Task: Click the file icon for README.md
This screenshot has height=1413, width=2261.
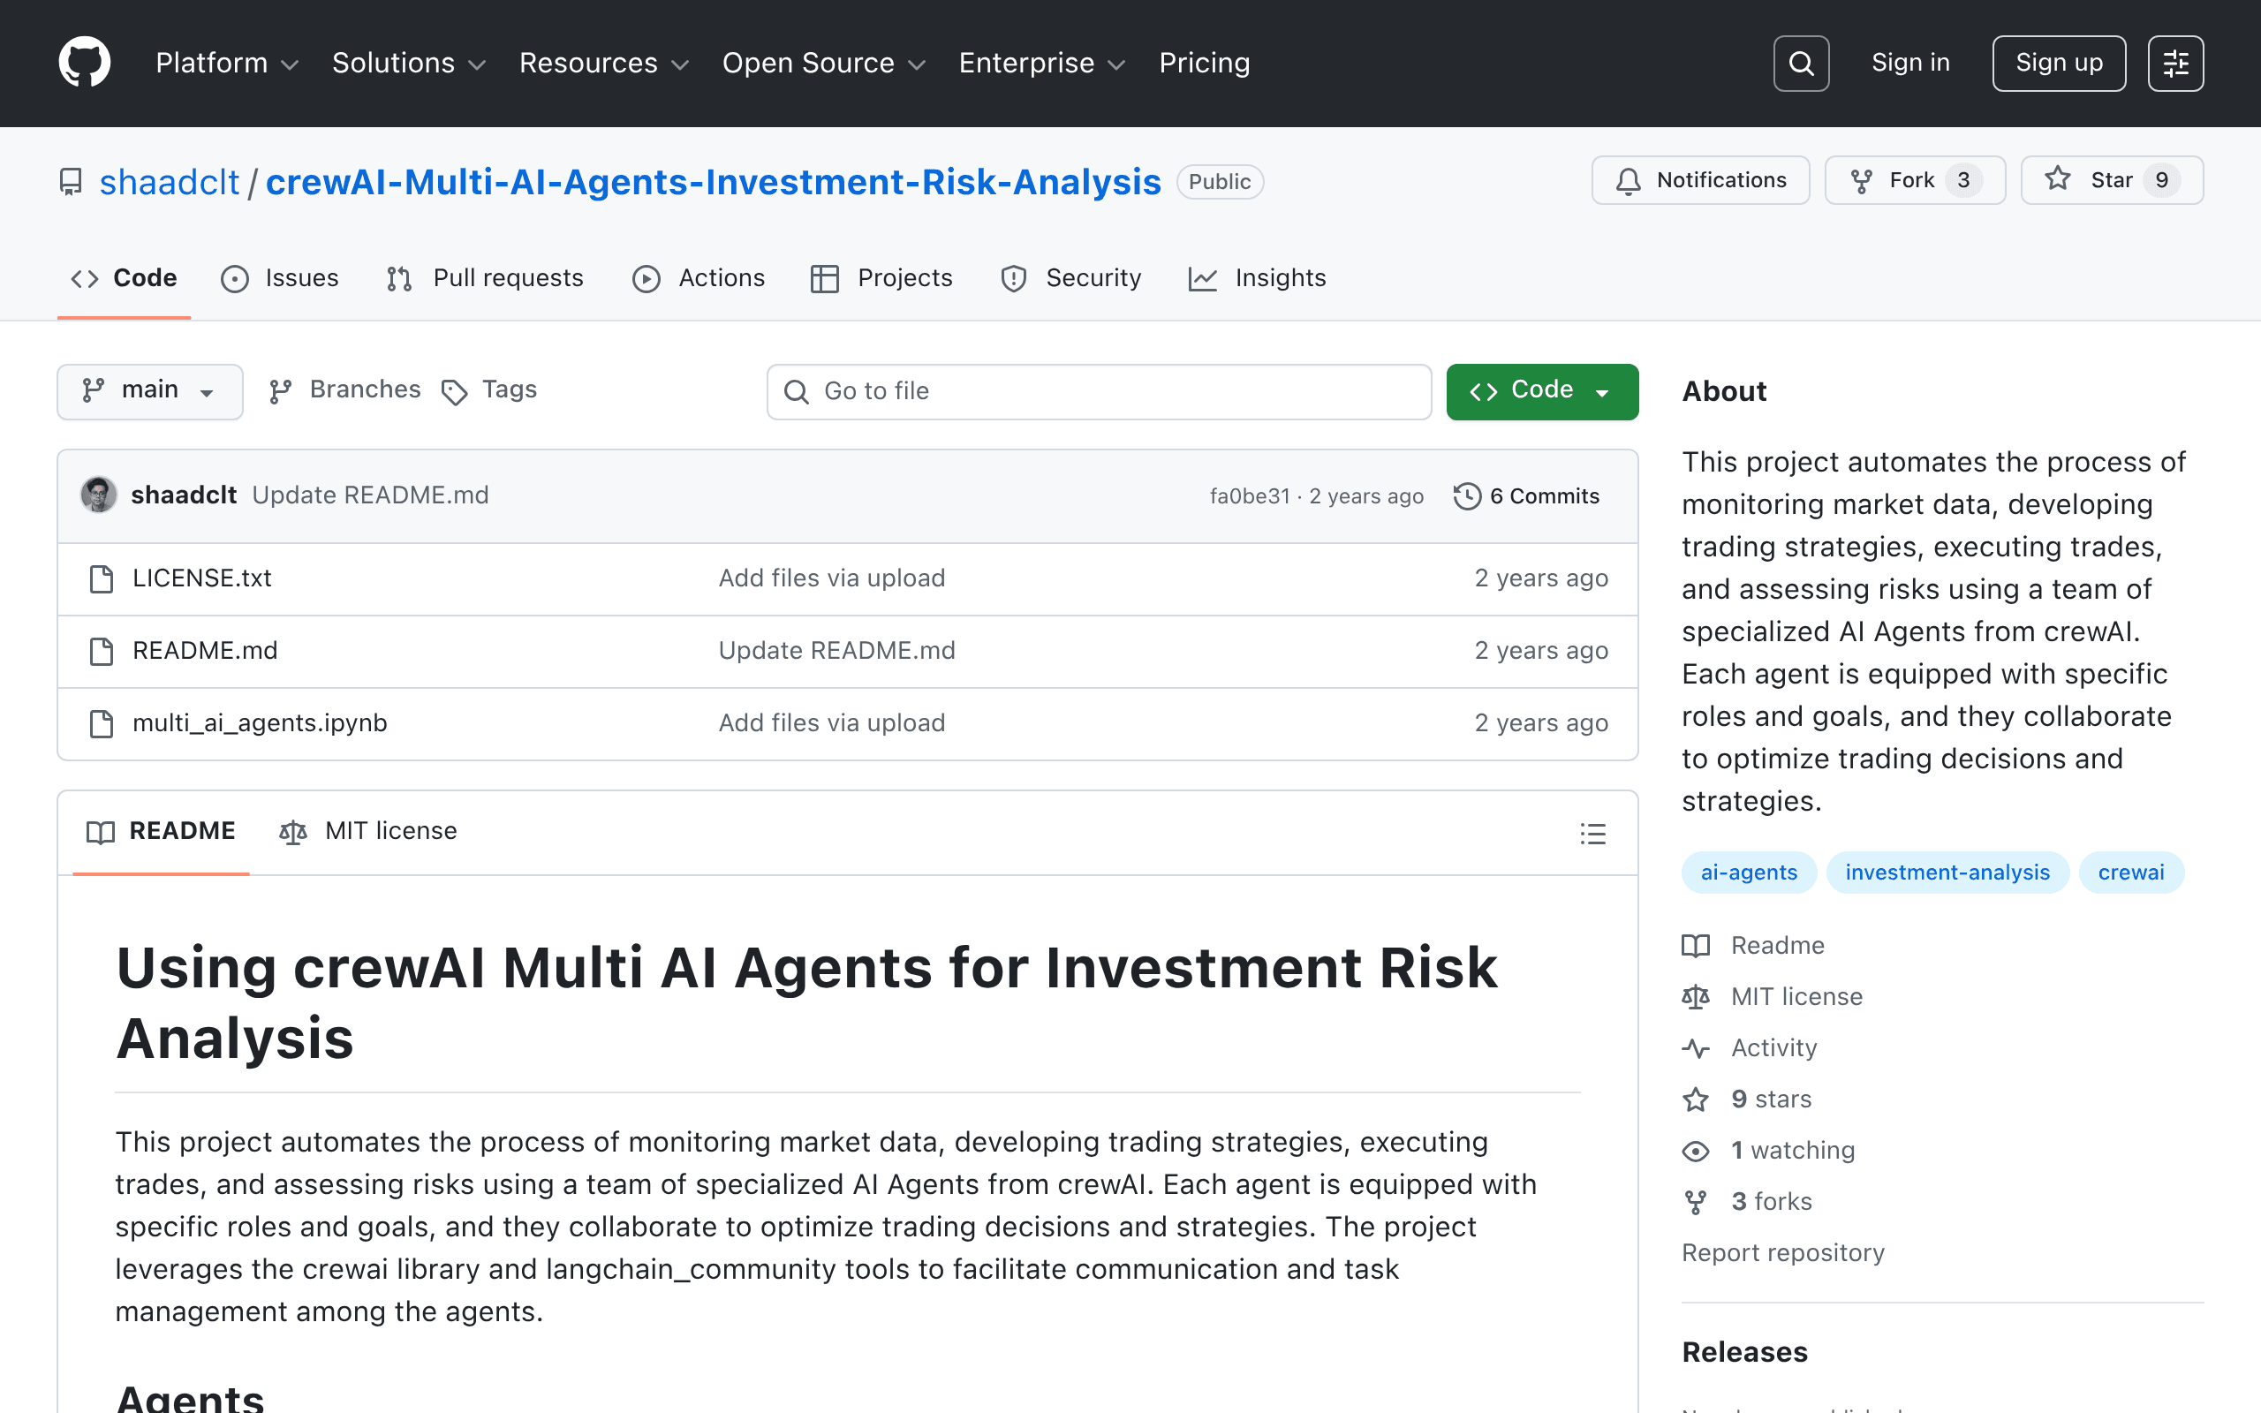Action: click(101, 651)
